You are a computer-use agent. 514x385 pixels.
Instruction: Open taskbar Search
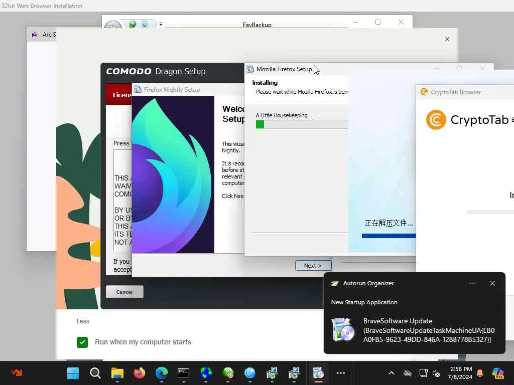tap(95, 373)
